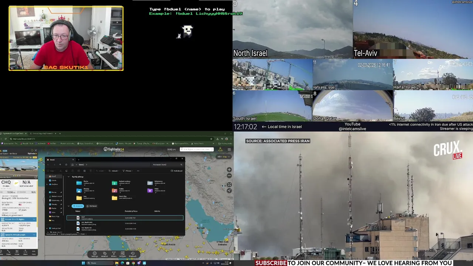
Task: Open Playback in the Flightradar24 bottom toolbar
Action: [x=133, y=254]
